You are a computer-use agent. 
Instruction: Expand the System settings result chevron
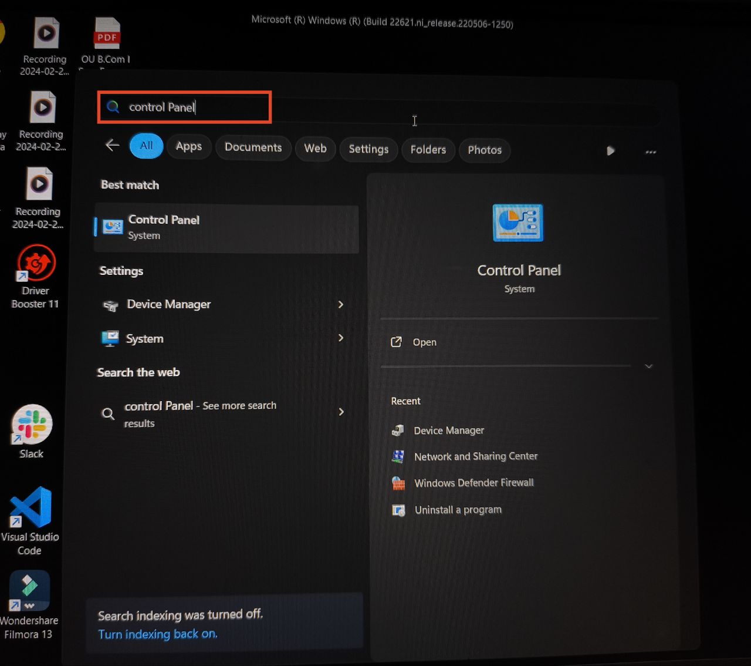click(x=341, y=338)
